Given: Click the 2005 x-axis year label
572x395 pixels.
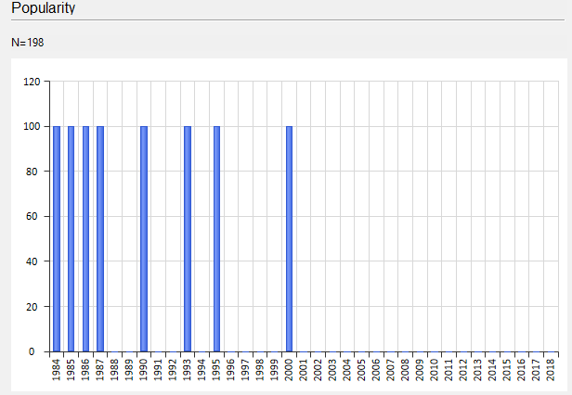Looking at the screenshot, I should pos(362,369).
